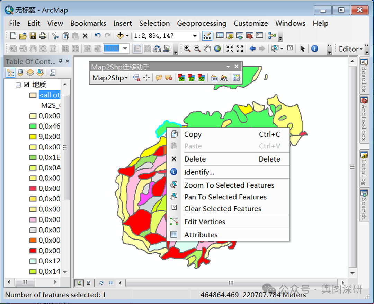
Task: Click the red 0,0x00 legend swatch
Action: pos(33,251)
